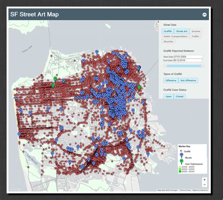Click the left handle of date slider
This screenshot has height=200, width=223.
coord(165,66)
